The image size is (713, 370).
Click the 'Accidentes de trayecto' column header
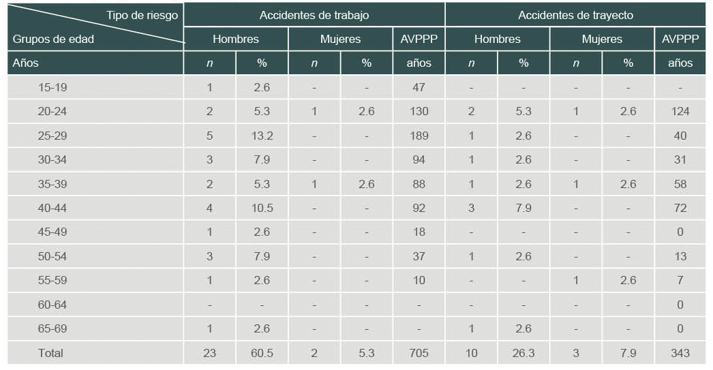575,15
